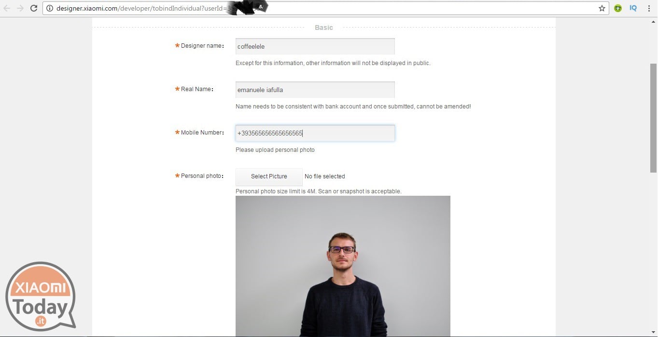Click the Basic section heading

324,27
